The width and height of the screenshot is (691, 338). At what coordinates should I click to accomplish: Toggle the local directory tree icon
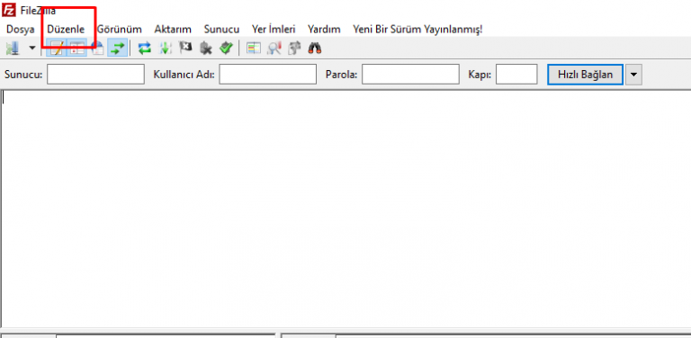point(76,49)
